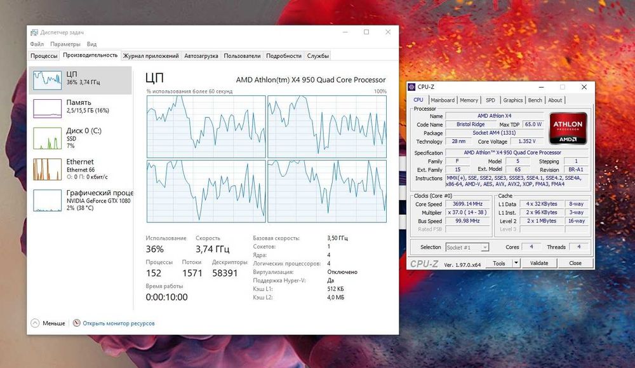Open the Graphics tab in CPU-Z
The image size is (635, 368).
[513, 100]
